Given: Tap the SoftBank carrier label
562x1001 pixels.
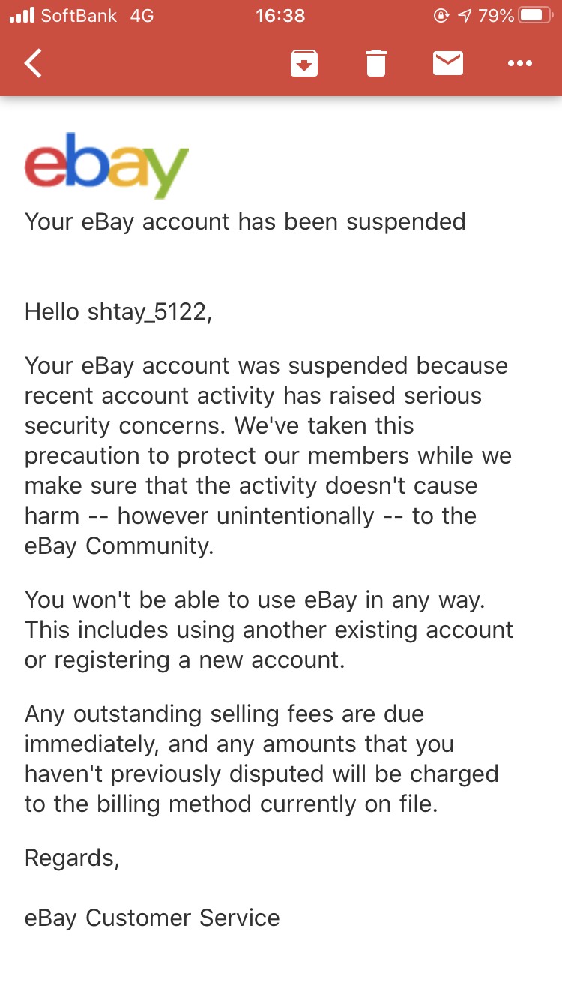Looking at the screenshot, I should click(x=79, y=15).
